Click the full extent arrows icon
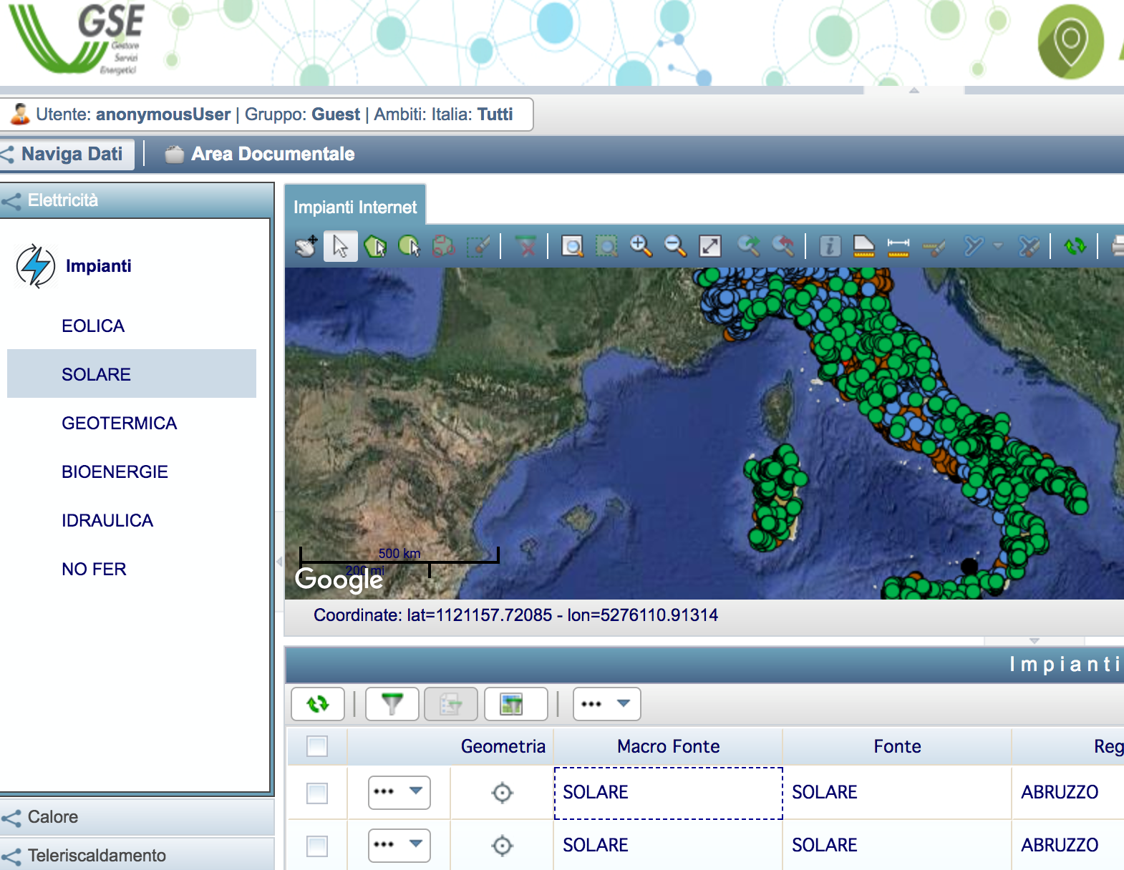This screenshot has height=870, width=1124. click(709, 246)
